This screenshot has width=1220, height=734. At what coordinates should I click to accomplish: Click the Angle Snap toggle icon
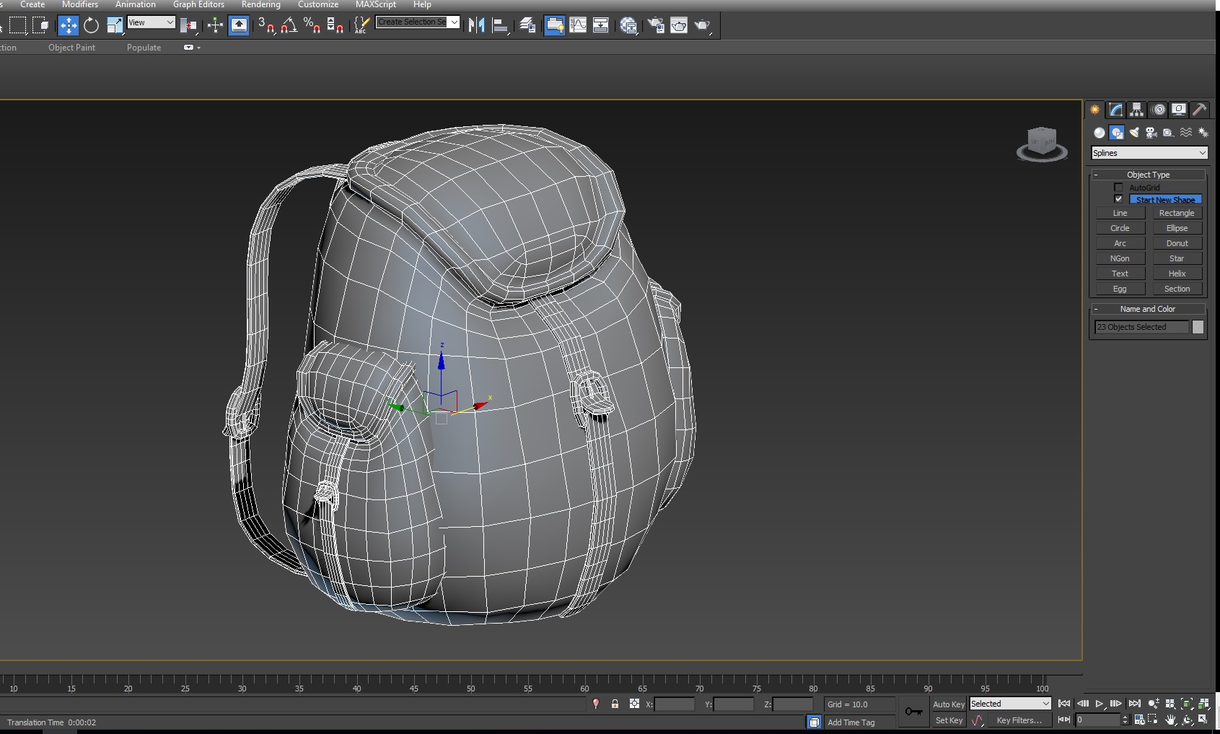click(x=289, y=26)
